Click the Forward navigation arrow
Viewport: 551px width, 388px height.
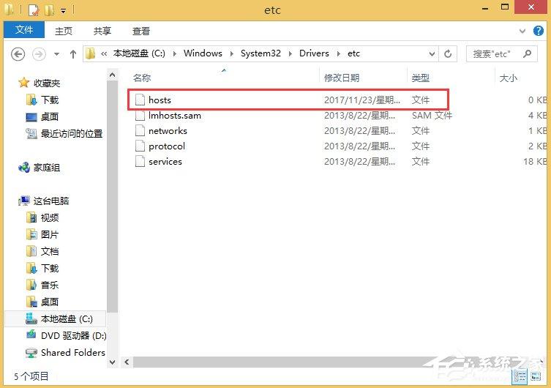click(x=39, y=54)
